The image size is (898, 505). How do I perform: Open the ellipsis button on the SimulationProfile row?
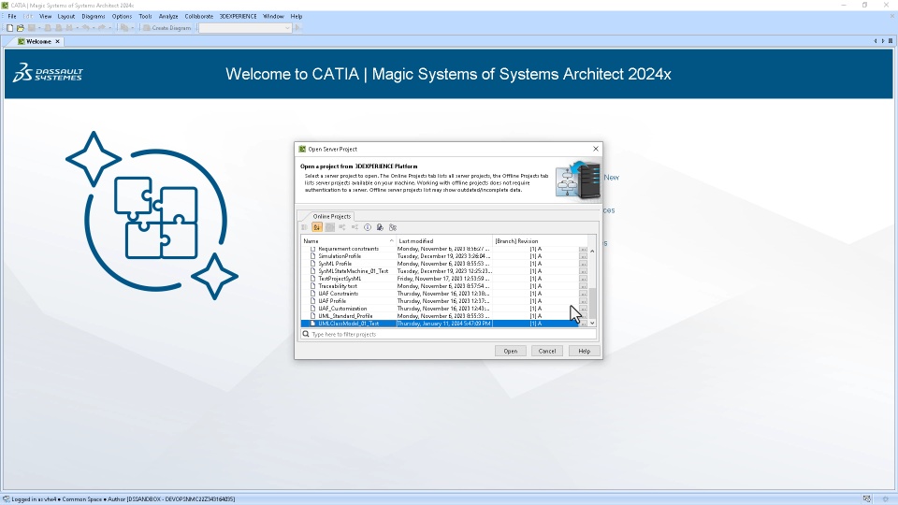click(583, 256)
